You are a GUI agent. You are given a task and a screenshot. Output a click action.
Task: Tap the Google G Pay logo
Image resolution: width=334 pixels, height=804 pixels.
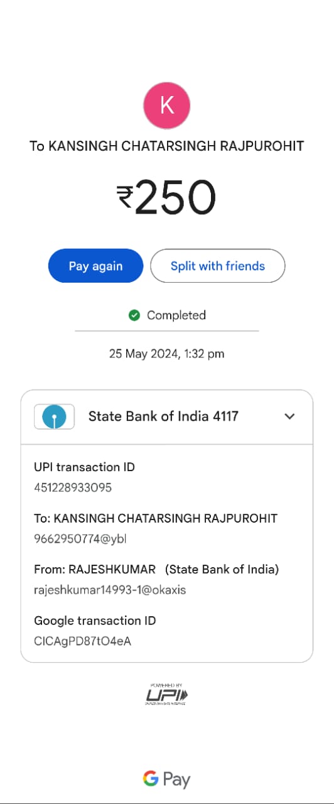click(166, 780)
